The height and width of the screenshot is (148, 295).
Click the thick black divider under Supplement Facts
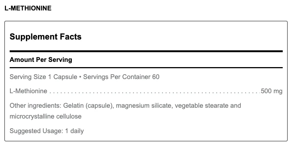(x=146, y=51)
